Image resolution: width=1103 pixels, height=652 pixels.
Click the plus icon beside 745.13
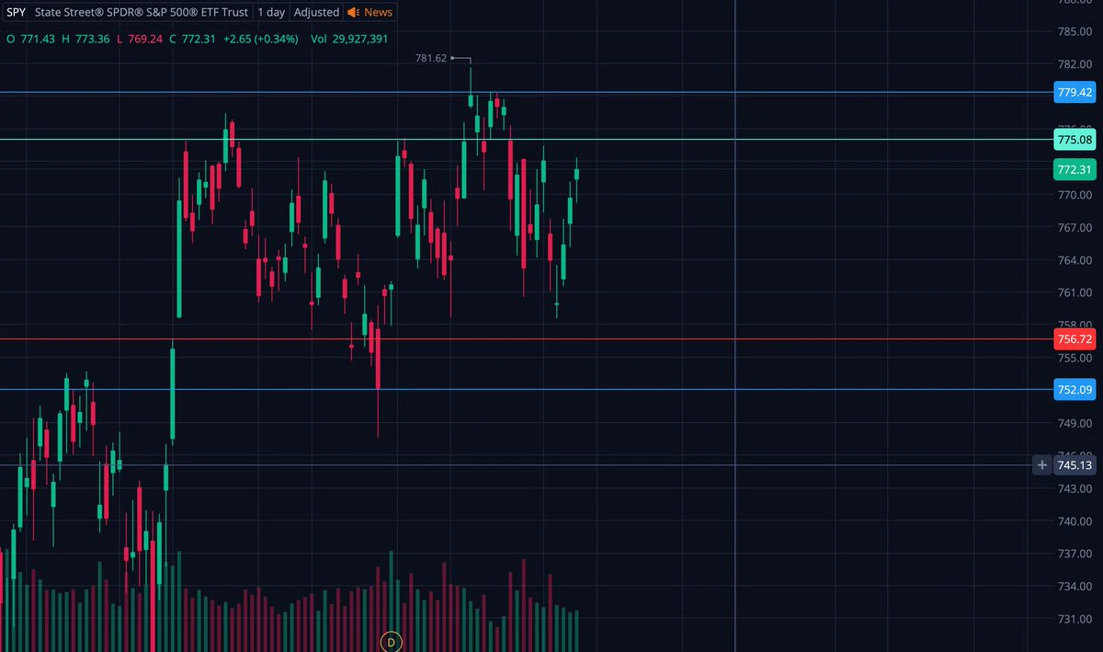(x=1041, y=465)
